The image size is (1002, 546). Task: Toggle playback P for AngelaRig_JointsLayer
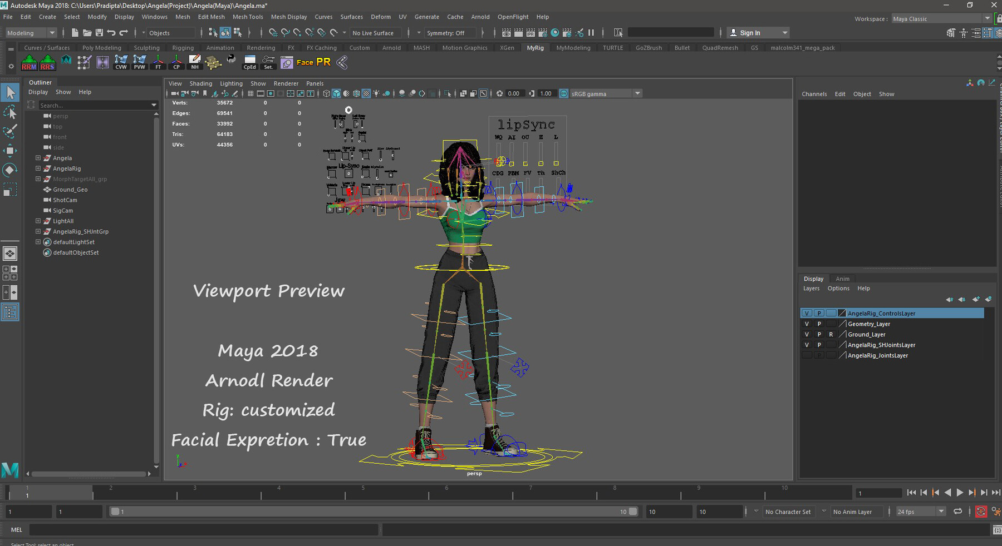819,355
